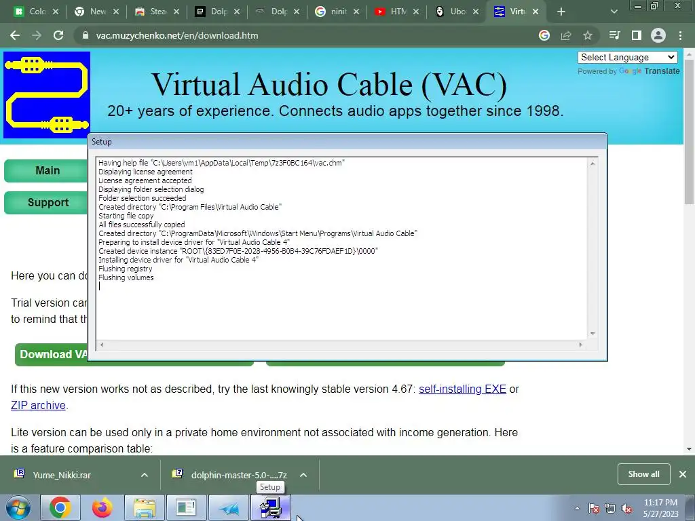Reload the current page
Image resolution: width=695 pixels, height=521 pixels.
[x=58, y=35]
